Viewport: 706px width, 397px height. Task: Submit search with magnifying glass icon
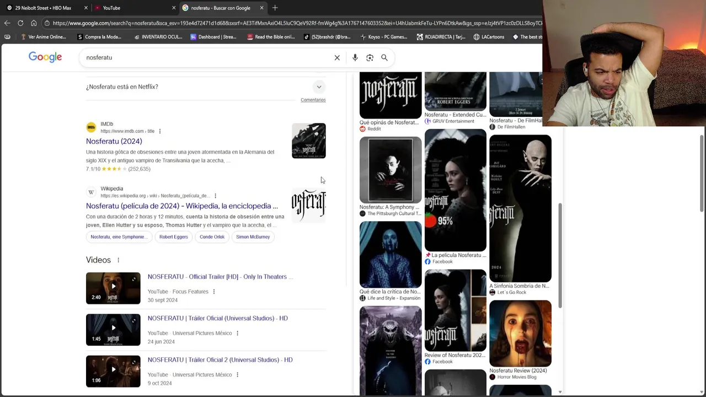tap(384, 57)
